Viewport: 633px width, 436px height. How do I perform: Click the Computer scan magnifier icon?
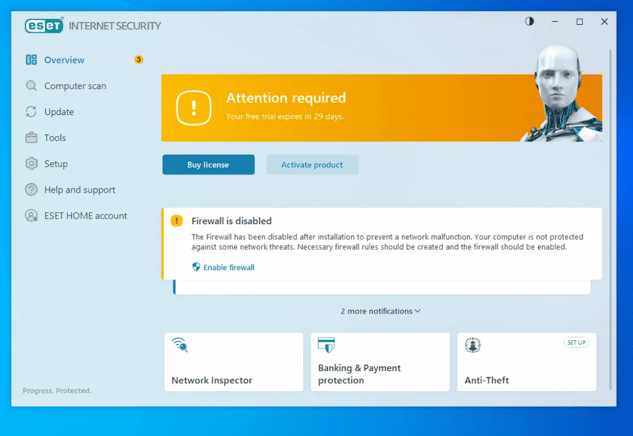point(32,85)
